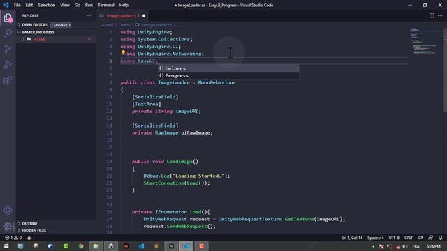This screenshot has width=447, height=251.
Task: Open errors and warnings count in status bar
Action: (13, 238)
